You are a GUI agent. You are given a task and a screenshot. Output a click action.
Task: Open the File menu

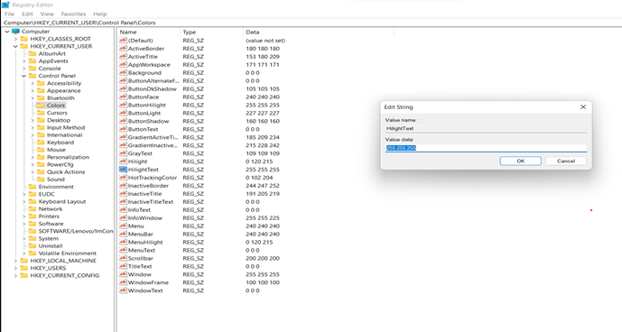pos(9,14)
